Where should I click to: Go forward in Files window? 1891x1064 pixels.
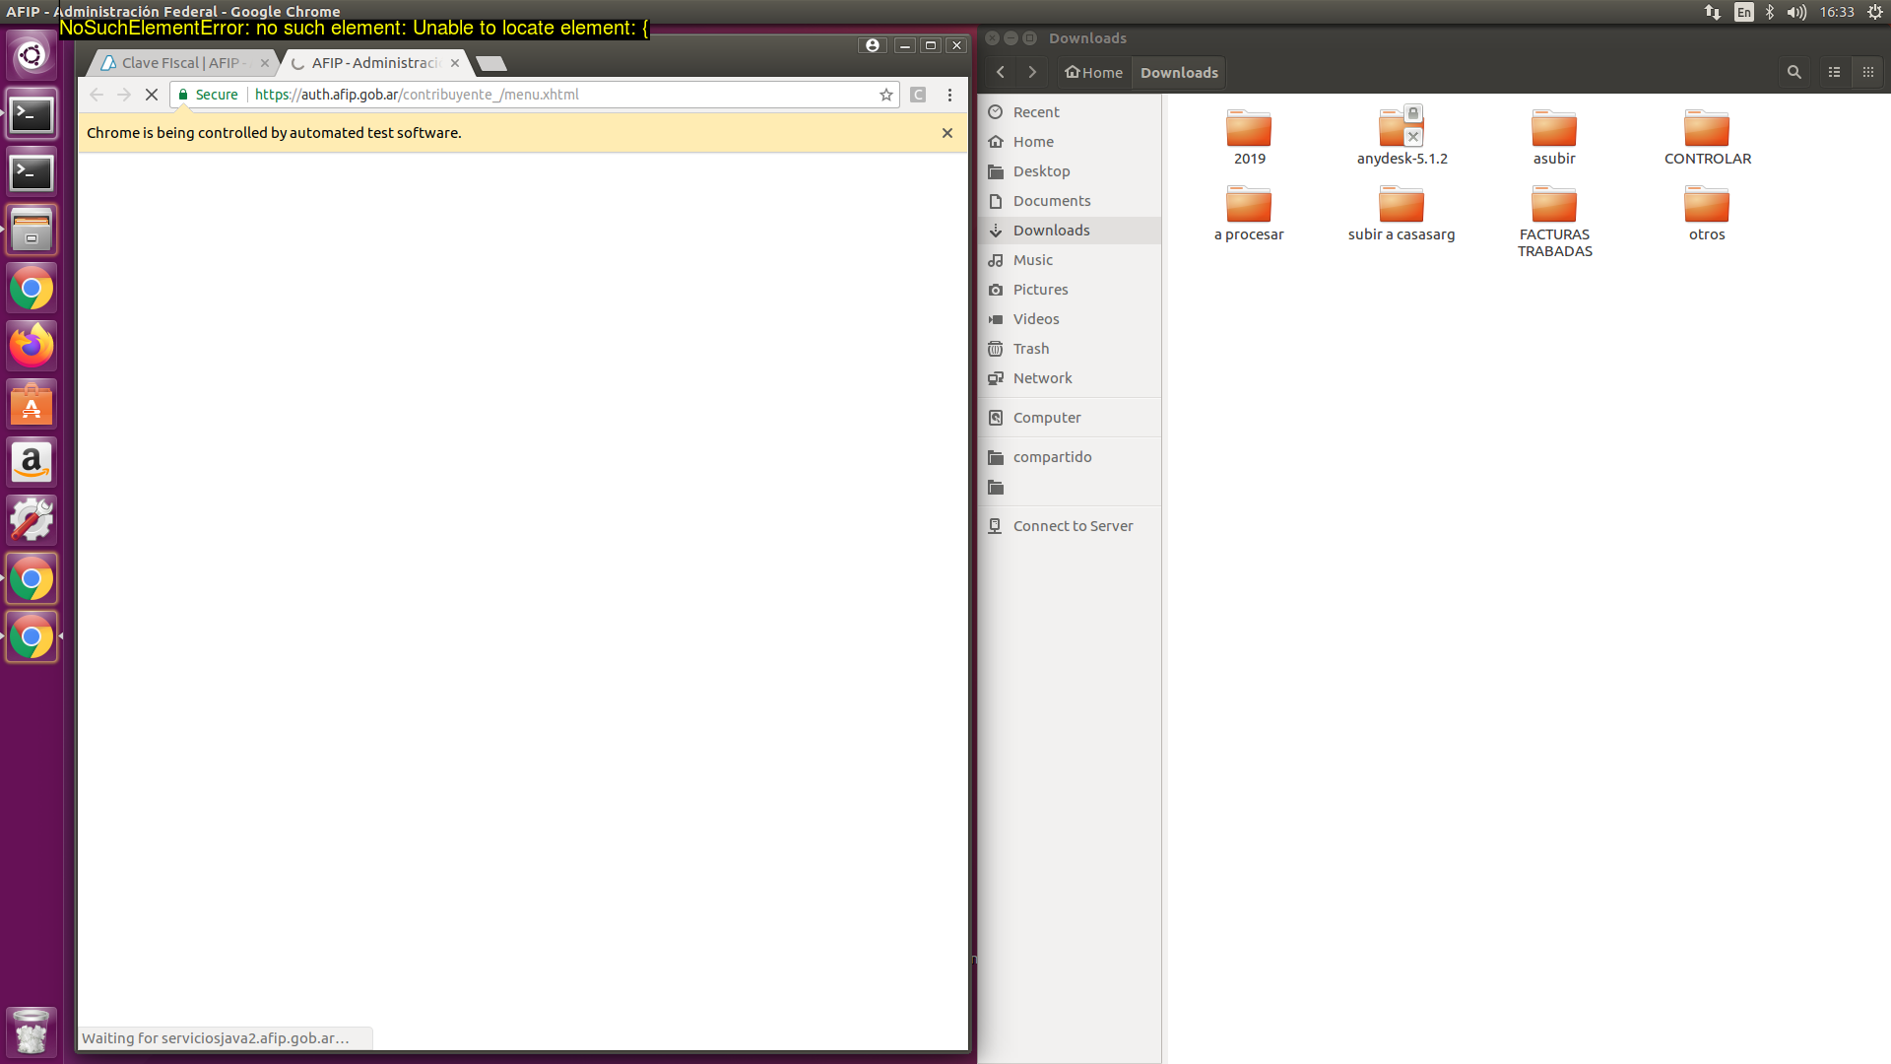pos(1032,72)
